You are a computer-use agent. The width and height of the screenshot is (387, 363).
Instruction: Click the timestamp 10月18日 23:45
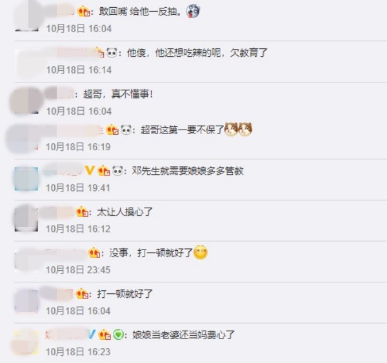[x=78, y=270]
